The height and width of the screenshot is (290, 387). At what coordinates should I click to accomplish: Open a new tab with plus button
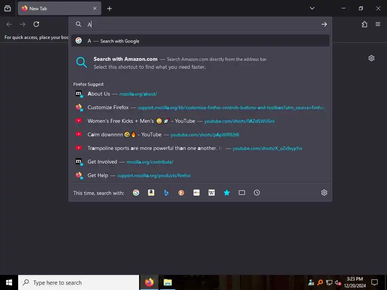109,9
